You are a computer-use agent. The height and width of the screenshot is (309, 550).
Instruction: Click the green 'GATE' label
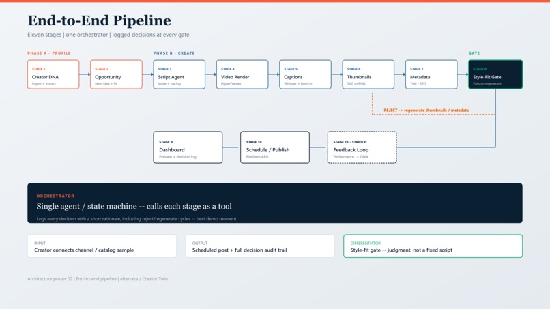point(474,53)
